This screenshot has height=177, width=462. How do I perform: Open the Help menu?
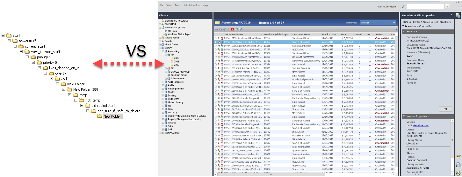pos(205,6)
